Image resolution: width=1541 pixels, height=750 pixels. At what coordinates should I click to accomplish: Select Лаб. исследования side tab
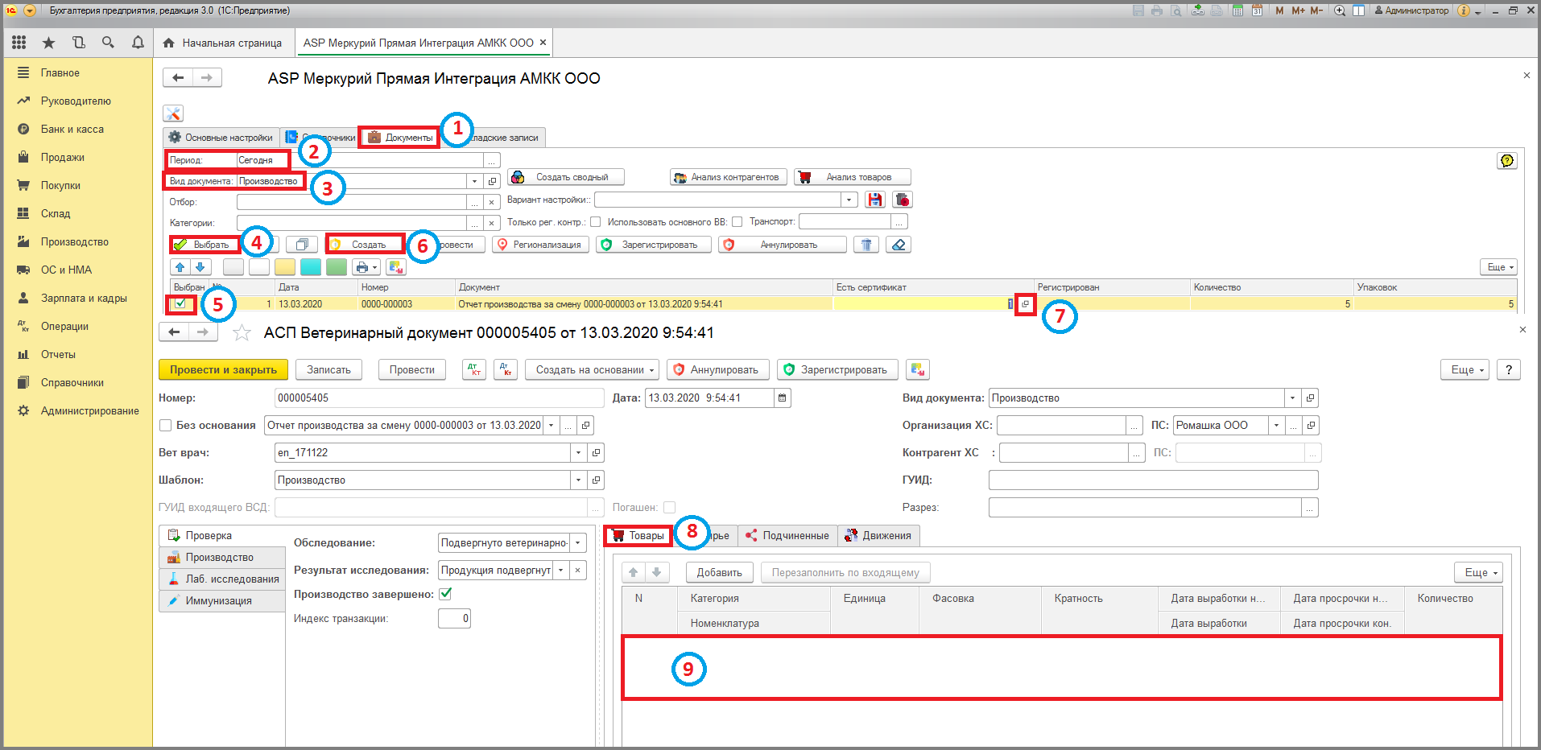223,579
